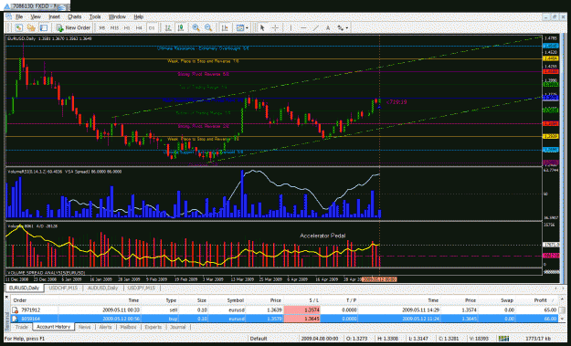The image size is (571, 346).
Task: Open the New Chart toolbar icon
Action: click(x=19, y=27)
